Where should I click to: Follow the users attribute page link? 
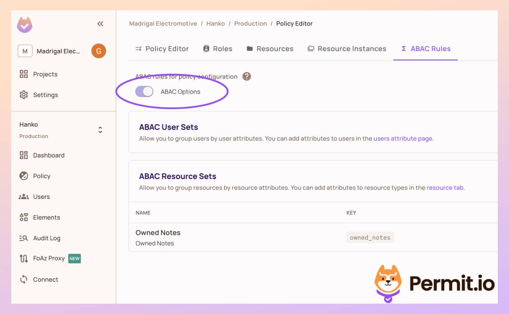click(402, 138)
